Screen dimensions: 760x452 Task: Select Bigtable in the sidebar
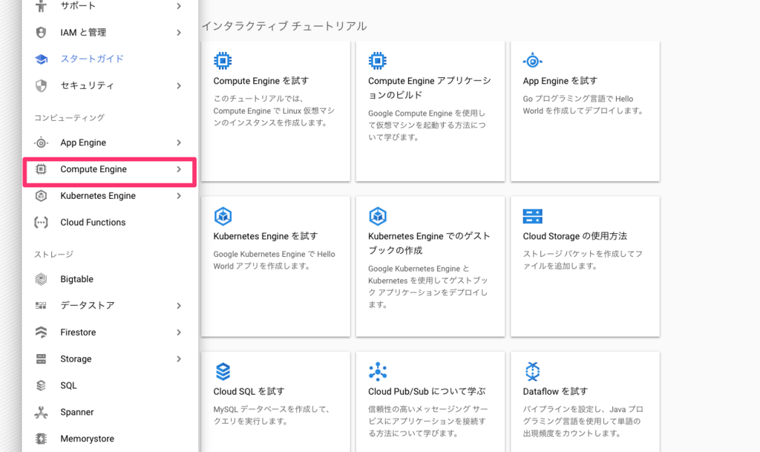(x=110, y=279)
